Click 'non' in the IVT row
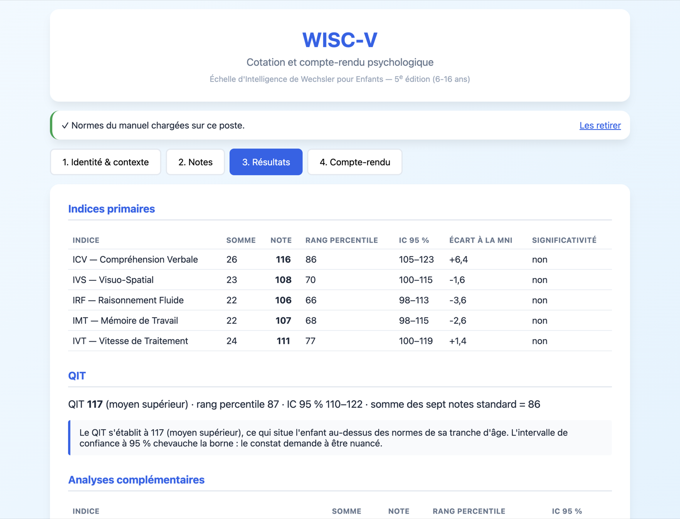Image resolution: width=680 pixels, height=519 pixels. (x=540, y=341)
